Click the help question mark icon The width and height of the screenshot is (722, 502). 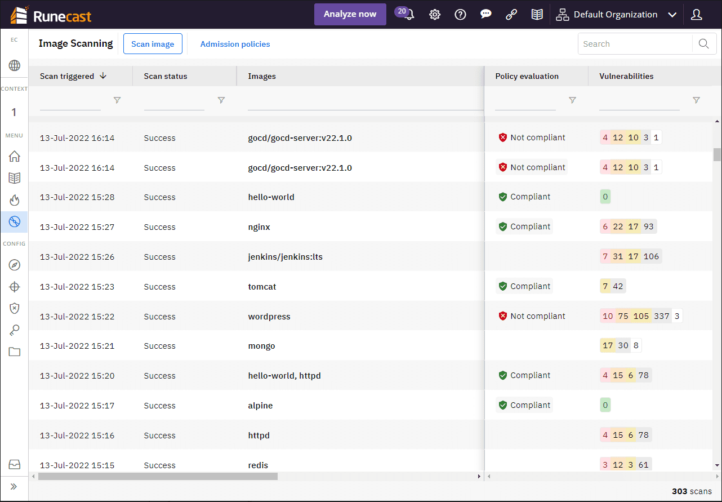460,15
